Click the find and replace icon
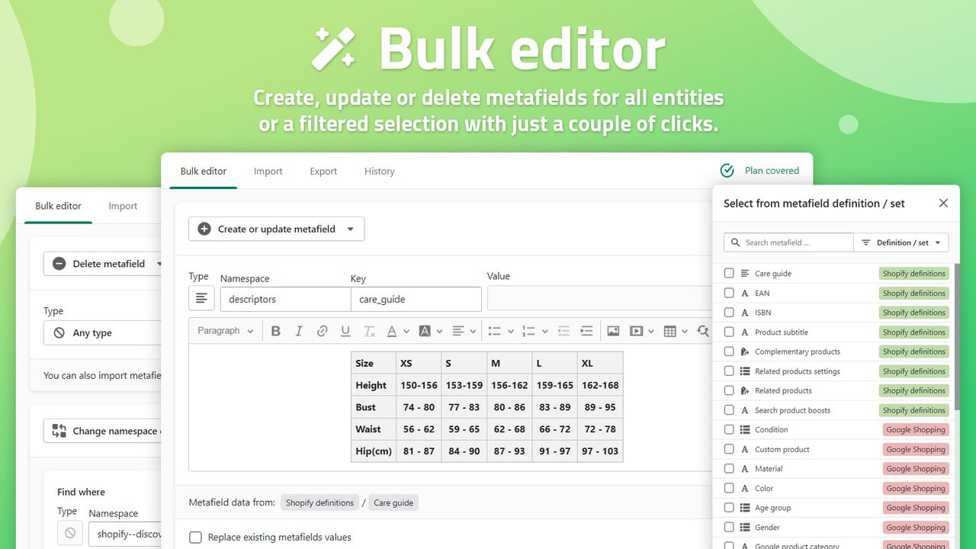 click(x=703, y=331)
